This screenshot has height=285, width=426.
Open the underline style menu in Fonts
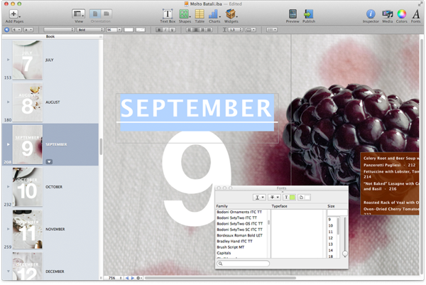point(259,198)
